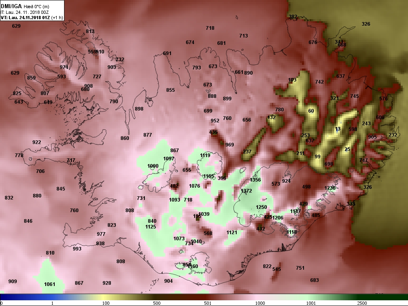Screen dimensions: 408x306
Task: Click the map value 1372
Action: (x=246, y=191)
